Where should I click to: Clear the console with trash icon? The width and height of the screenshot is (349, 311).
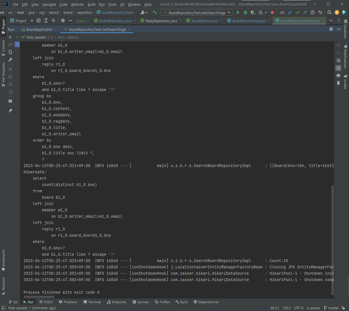[x=338, y=83]
